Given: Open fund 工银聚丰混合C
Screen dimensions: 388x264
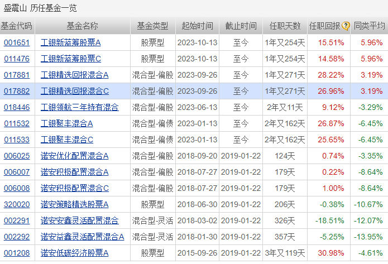Looking at the screenshot, I should coord(67,140).
